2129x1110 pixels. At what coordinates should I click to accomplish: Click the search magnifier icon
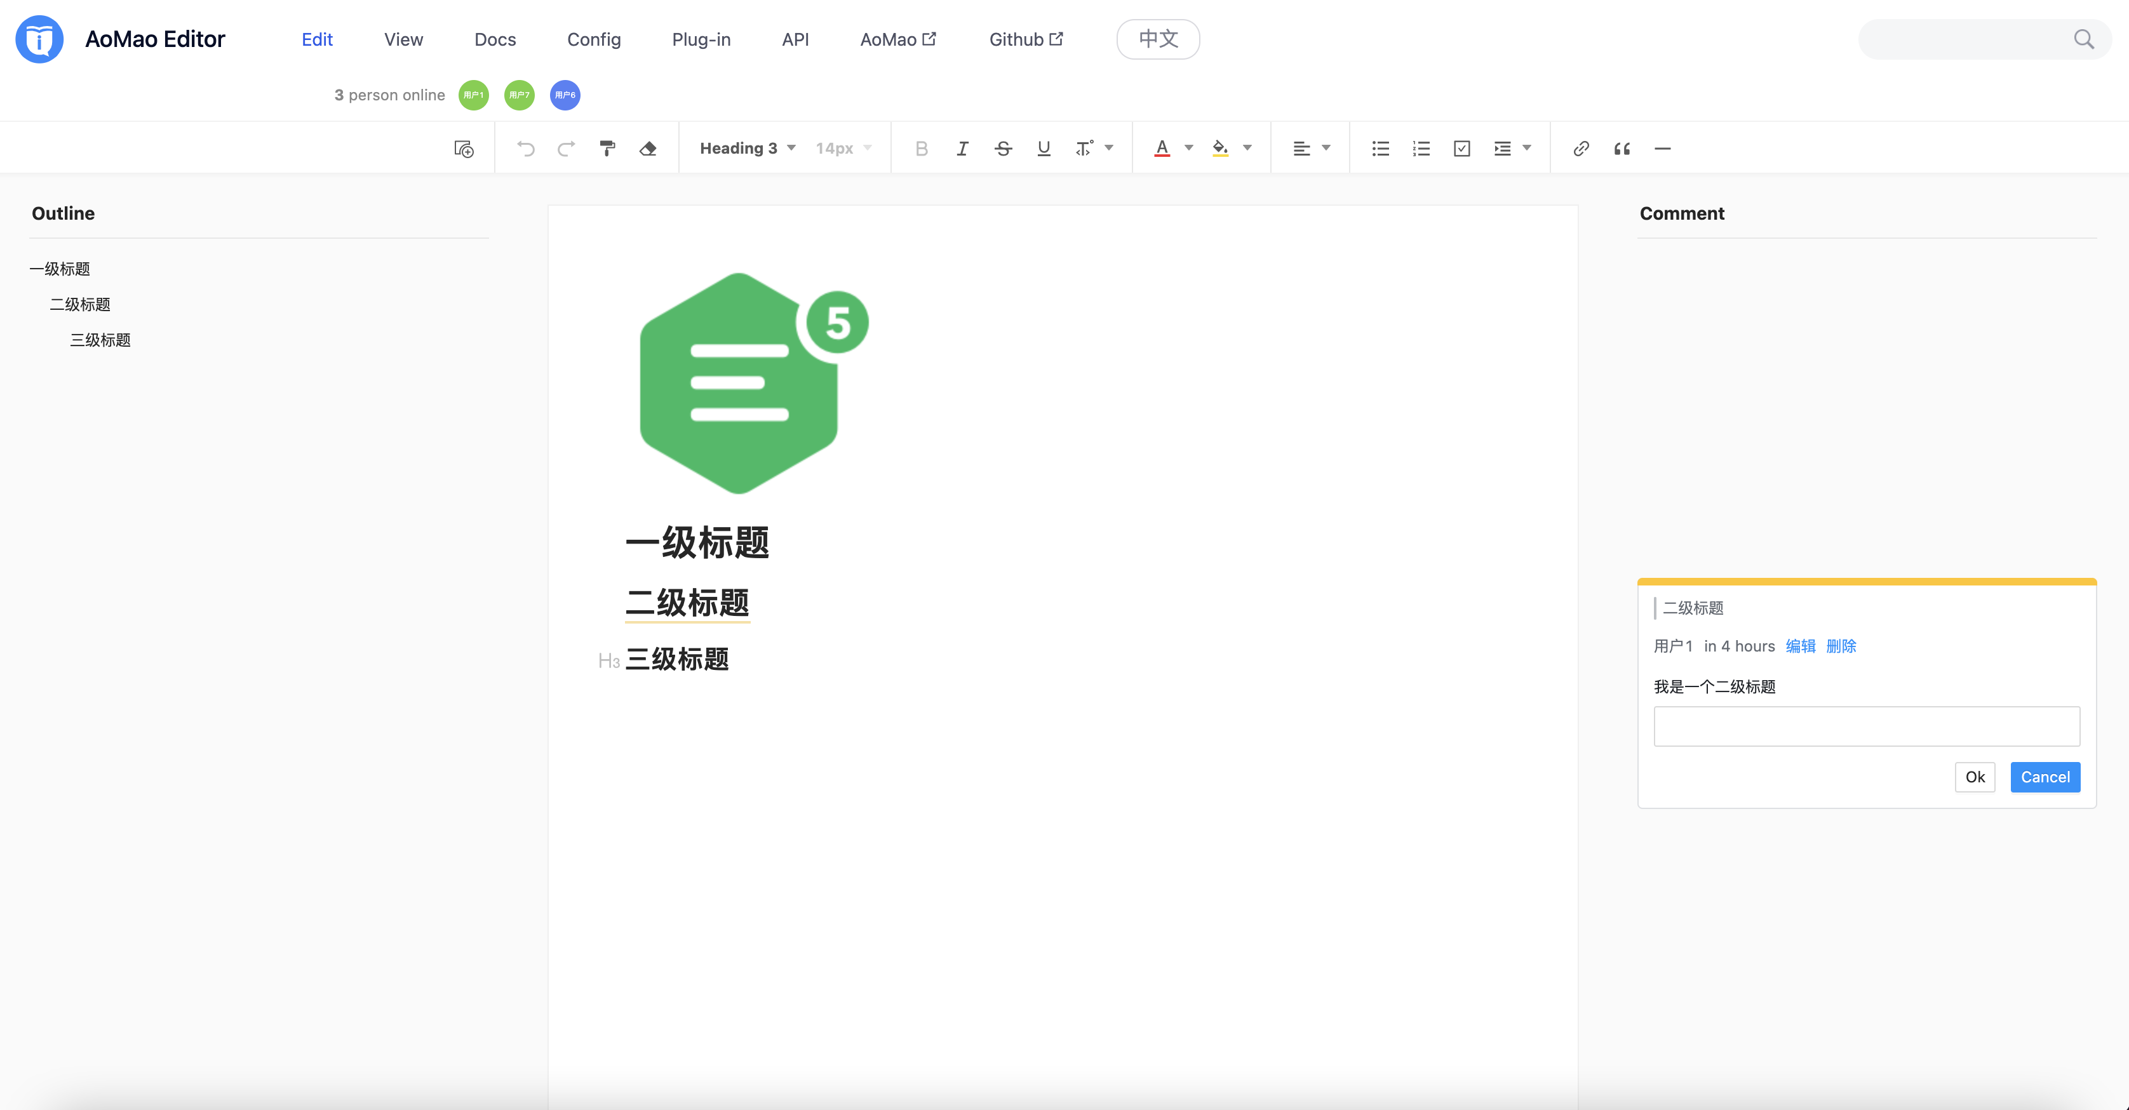coord(2083,39)
